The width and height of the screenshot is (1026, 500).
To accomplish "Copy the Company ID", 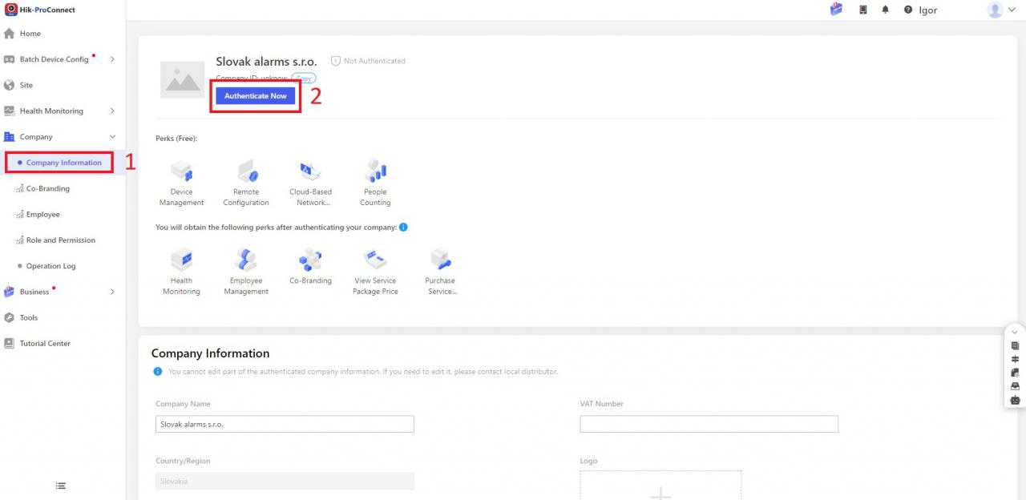I will 303,79.
